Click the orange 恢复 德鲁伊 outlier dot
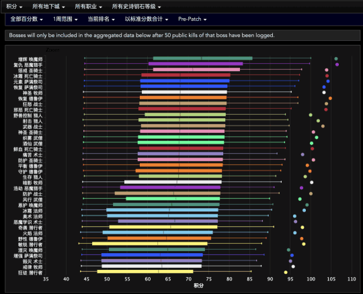The width and height of the screenshot is (363, 294). click(x=330, y=98)
